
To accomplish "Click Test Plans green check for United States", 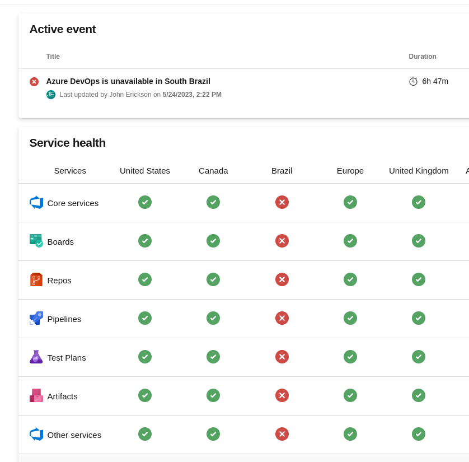I will 145,357.
